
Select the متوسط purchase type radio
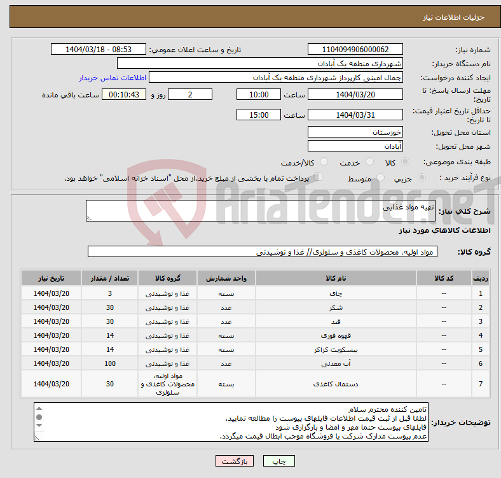381,177
